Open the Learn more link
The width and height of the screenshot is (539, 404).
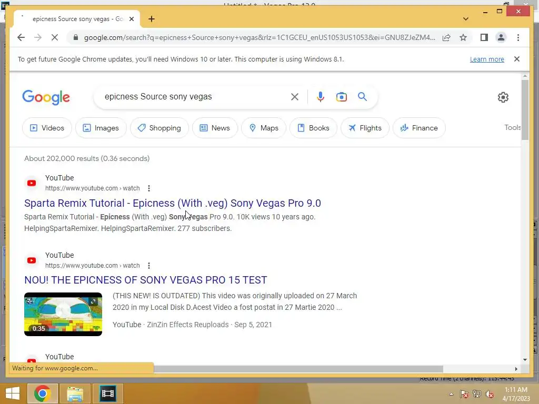[487, 59]
